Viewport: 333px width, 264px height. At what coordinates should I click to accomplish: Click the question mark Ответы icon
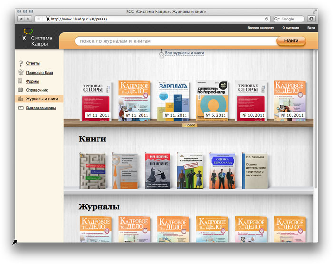coord(20,63)
